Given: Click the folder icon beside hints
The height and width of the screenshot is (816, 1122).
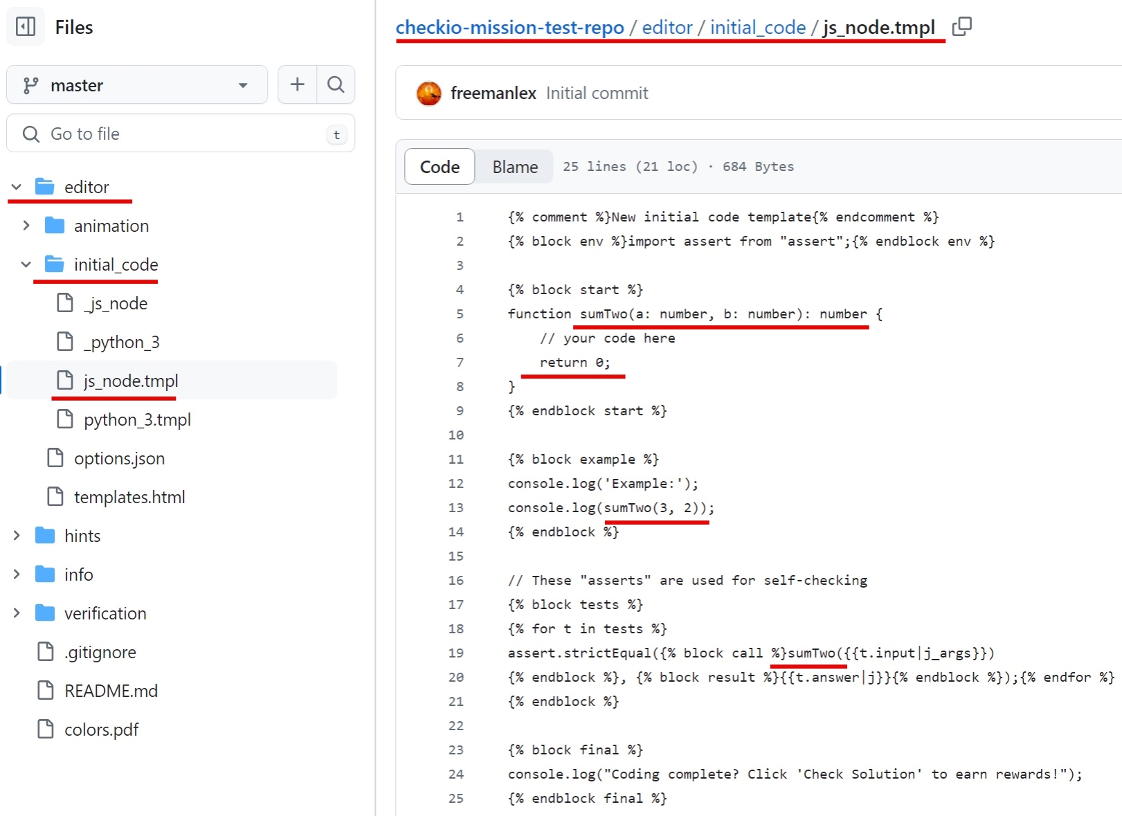Looking at the screenshot, I should [45, 535].
